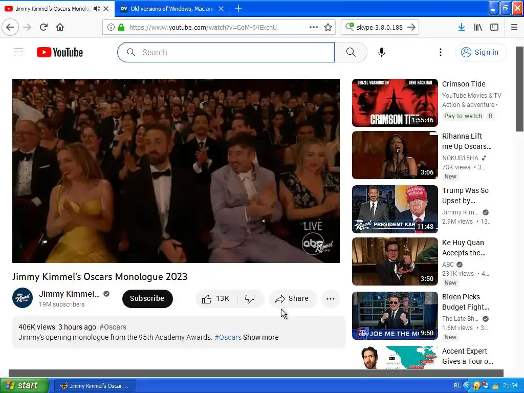Click the search engine icon in search box

click(350, 27)
